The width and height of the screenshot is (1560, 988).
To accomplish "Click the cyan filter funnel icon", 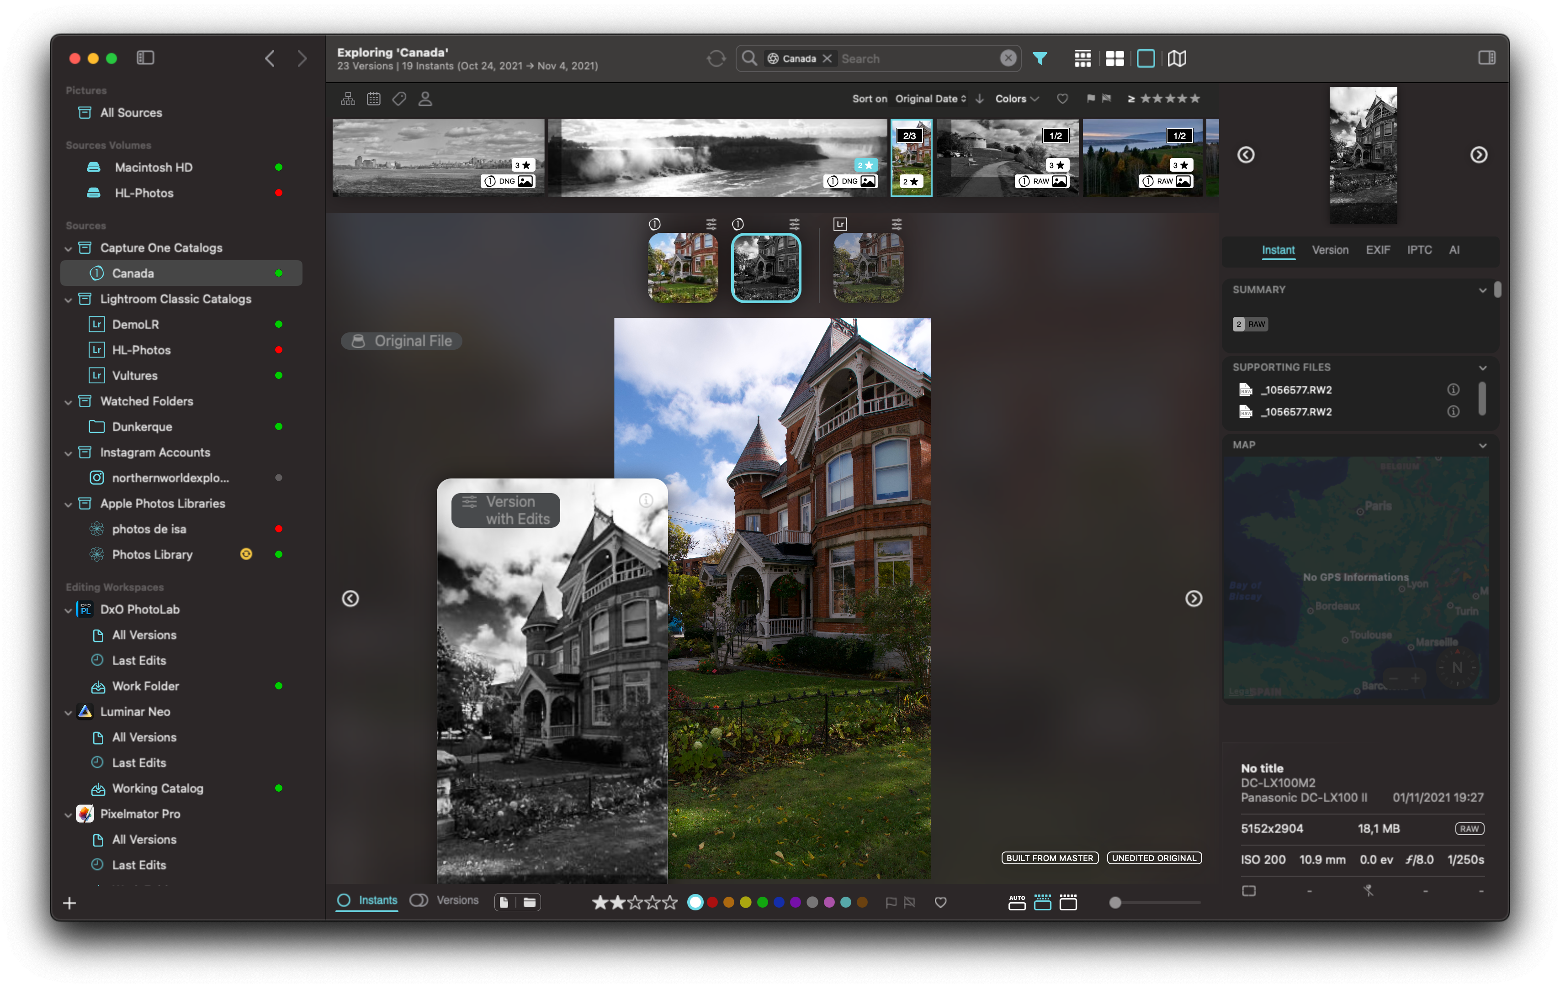I will tap(1039, 59).
